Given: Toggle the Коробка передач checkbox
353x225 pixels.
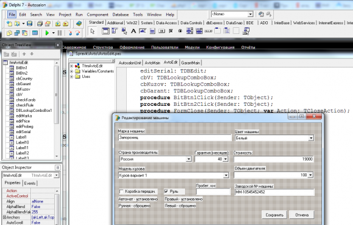Looking at the screenshot, I should (121, 192).
